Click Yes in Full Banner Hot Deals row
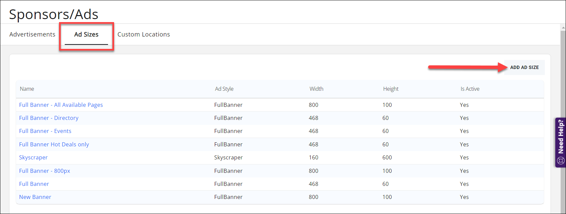The width and height of the screenshot is (566, 214). (x=464, y=144)
